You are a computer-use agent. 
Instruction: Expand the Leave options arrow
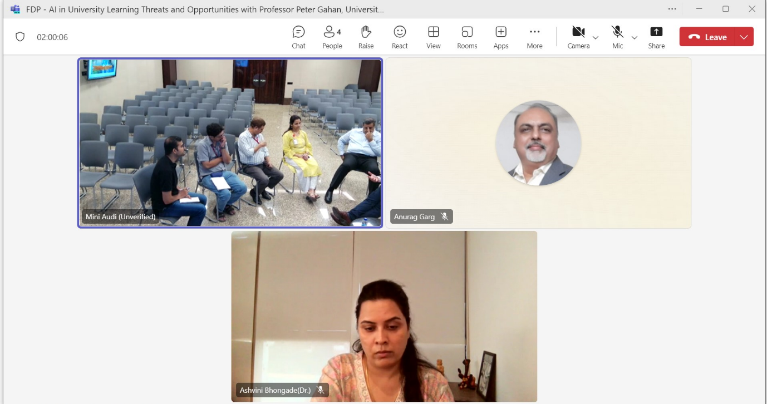point(744,37)
